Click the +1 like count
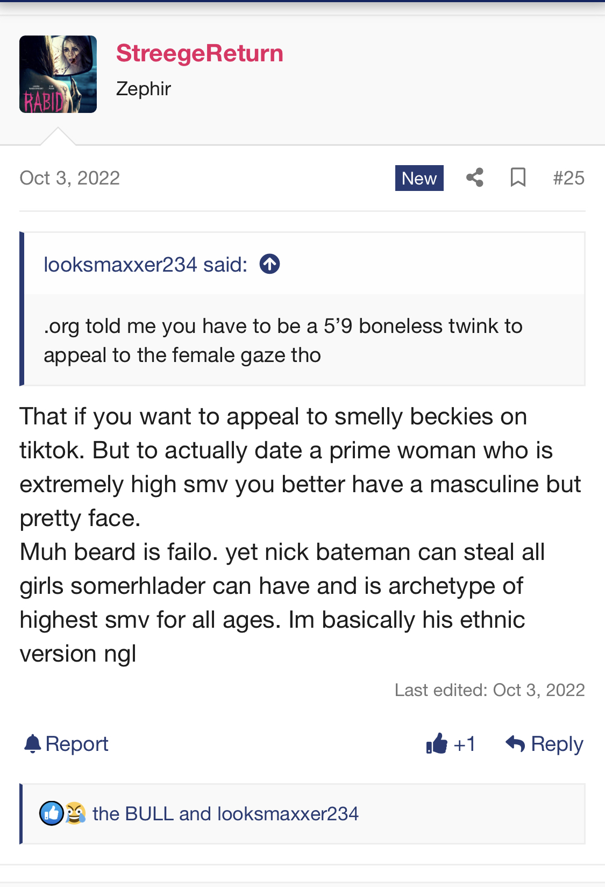Image resolution: width=605 pixels, height=887 pixels. (x=465, y=744)
